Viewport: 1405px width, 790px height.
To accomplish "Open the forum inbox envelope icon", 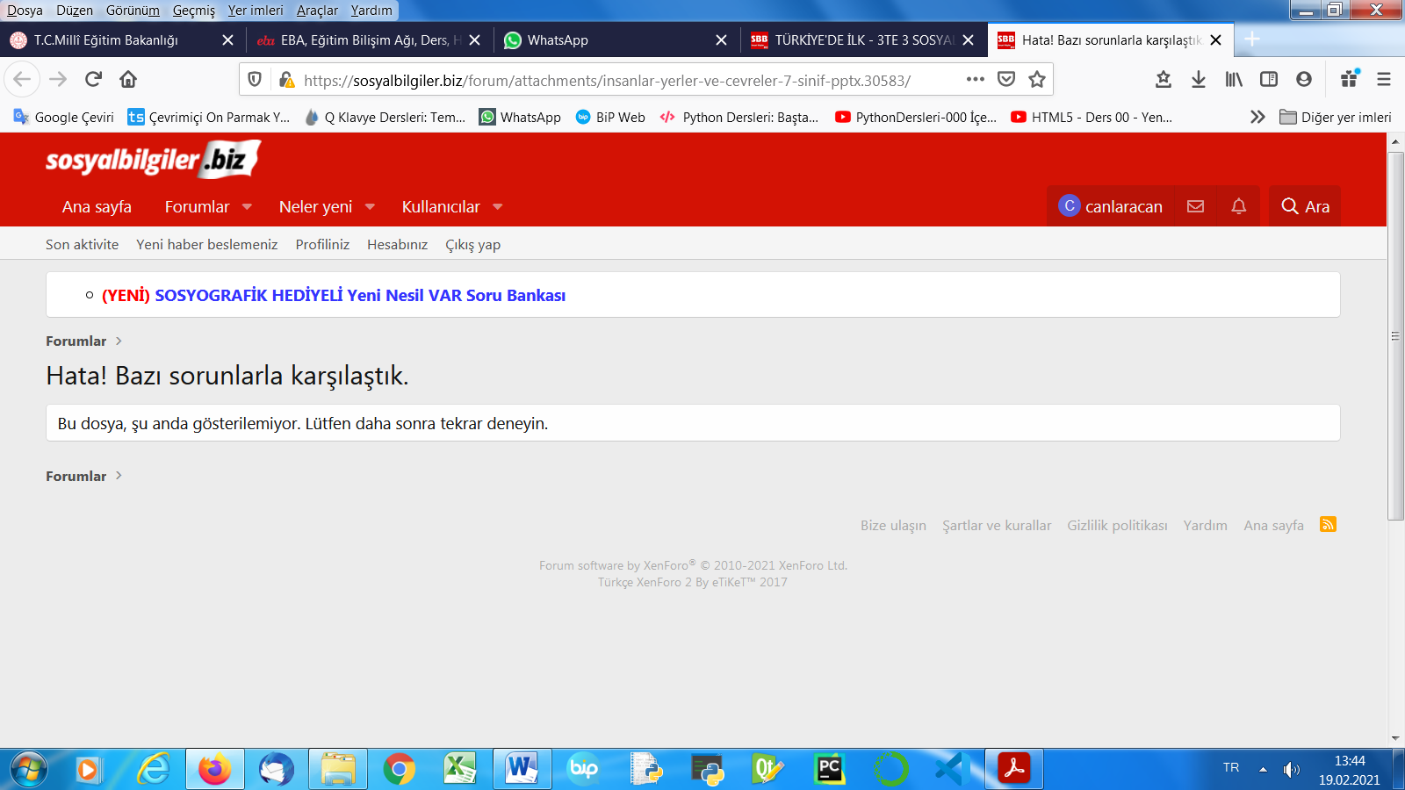I will 1195,206.
